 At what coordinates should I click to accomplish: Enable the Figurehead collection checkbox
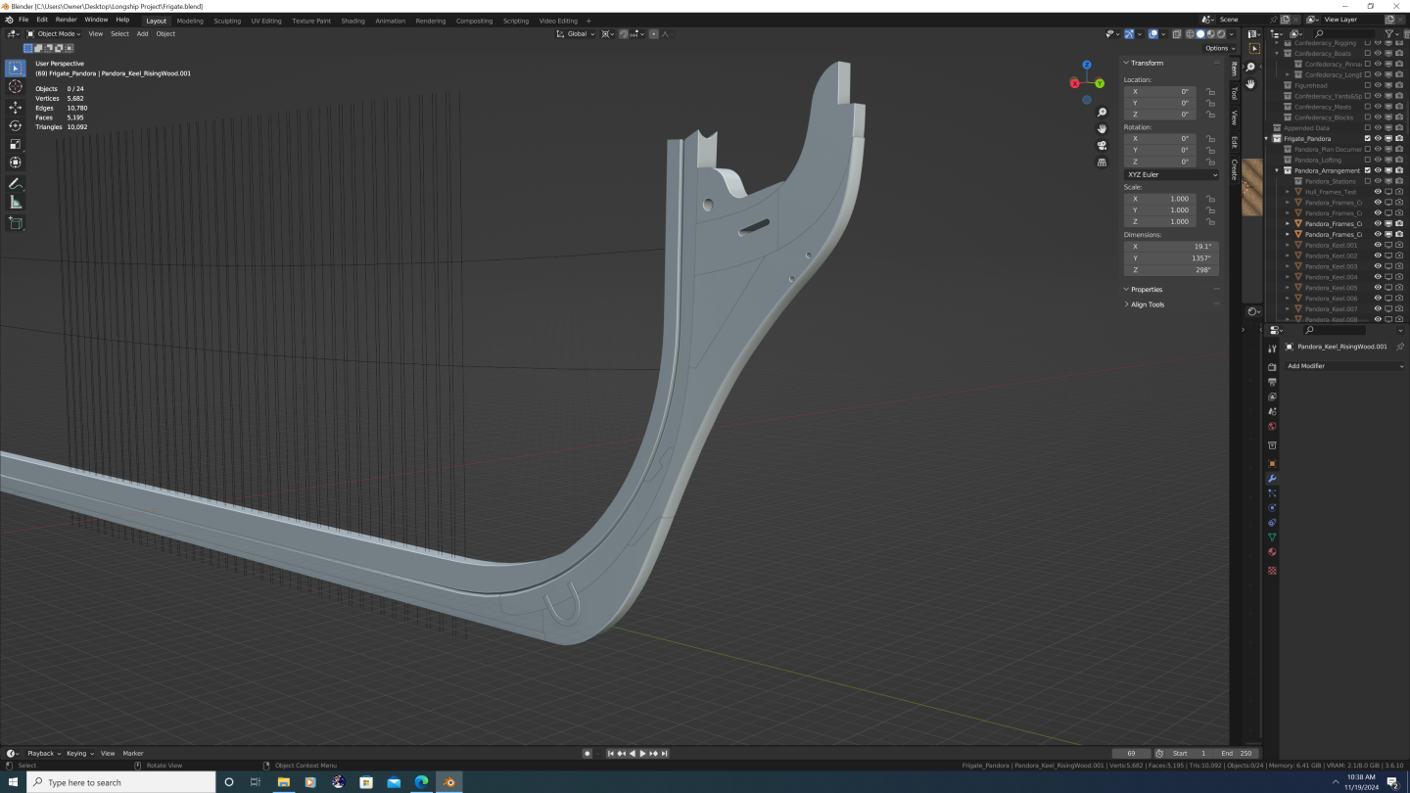click(1368, 85)
